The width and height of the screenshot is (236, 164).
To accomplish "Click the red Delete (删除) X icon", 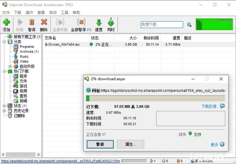I will pyautogui.click(x=44, y=22).
